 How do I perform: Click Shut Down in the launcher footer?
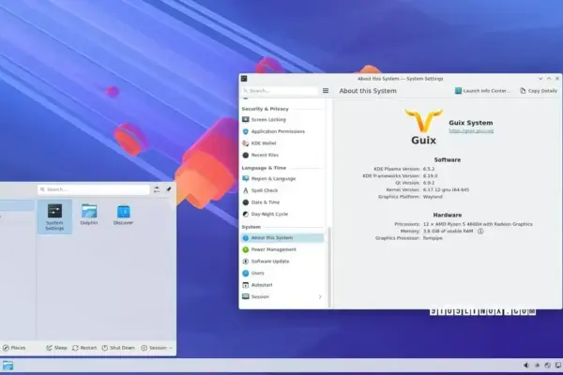(x=118, y=348)
